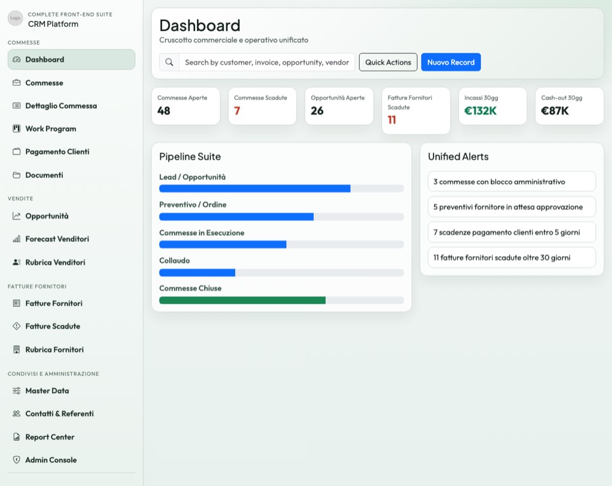Click the round Logo placeholder
The image size is (612, 486).
coord(15,18)
